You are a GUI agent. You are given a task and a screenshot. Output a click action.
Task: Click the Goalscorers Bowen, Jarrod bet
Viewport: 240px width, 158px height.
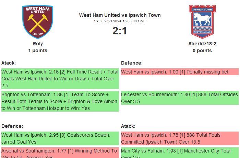[x=60, y=138]
